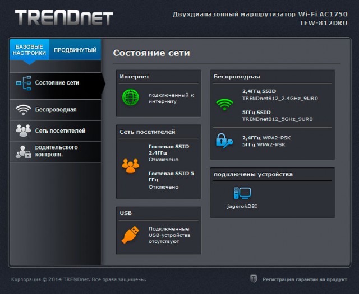Click SSID text TRENDnet812_2.4GHz_9UR0
The width and height of the screenshot is (359, 294).
pos(280,99)
